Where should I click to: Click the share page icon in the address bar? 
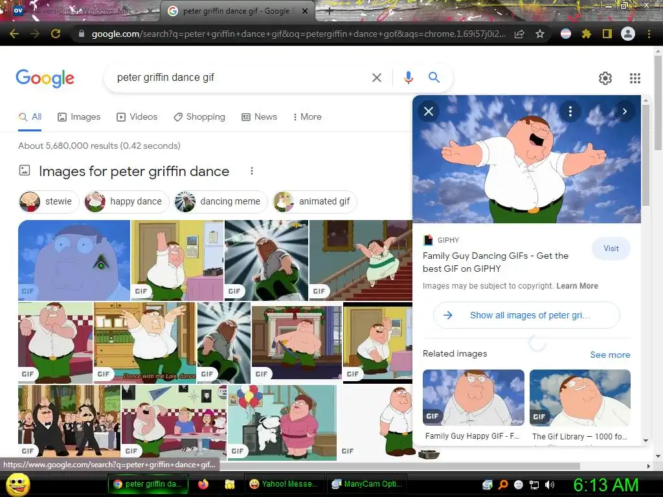pyautogui.click(x=519, y=34)
